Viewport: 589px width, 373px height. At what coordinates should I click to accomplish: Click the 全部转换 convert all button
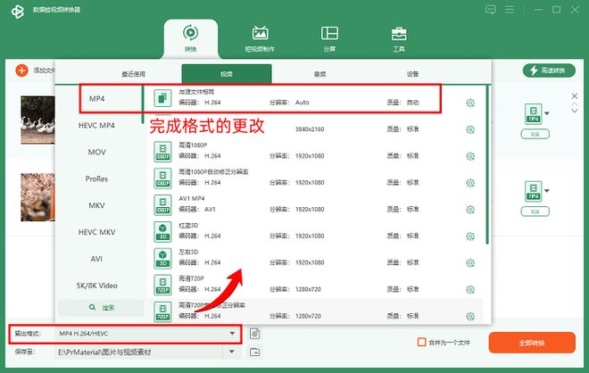532,343
